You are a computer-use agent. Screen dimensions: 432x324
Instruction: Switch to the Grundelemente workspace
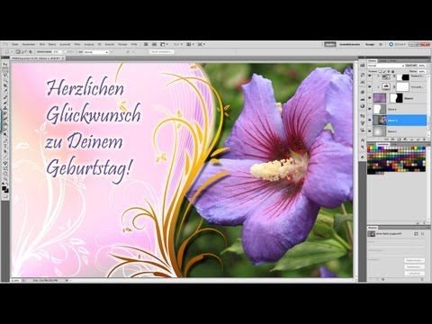pyautogui.click(x=349, y=44)
